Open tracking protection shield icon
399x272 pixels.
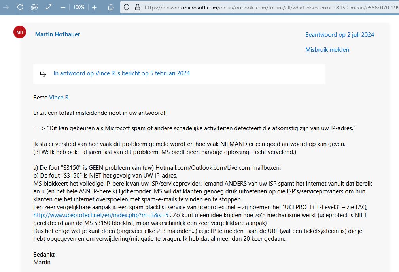click(127, 7)
